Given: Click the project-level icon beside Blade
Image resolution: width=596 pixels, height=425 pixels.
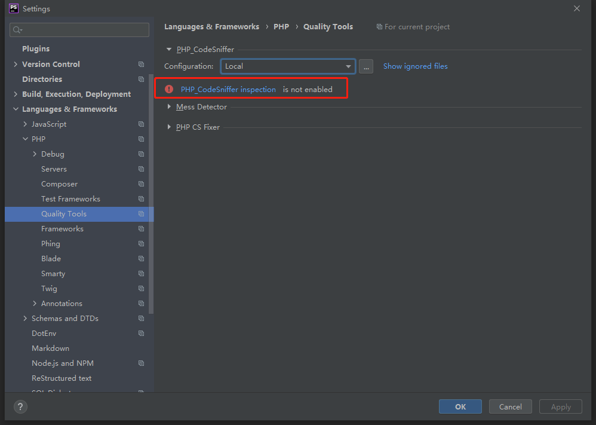Looking at the screenshot, I should tap(142, 259).
